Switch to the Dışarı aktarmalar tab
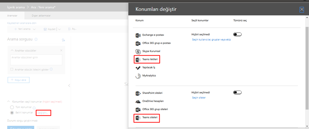The width and height of the screenshot is (309, 129). click(x=41, y=16)
